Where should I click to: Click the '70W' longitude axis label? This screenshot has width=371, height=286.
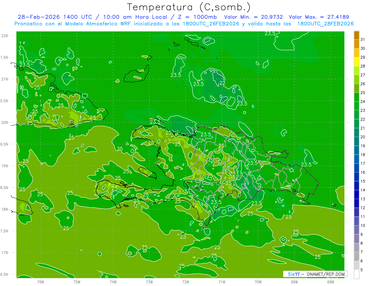click(258, 281)
